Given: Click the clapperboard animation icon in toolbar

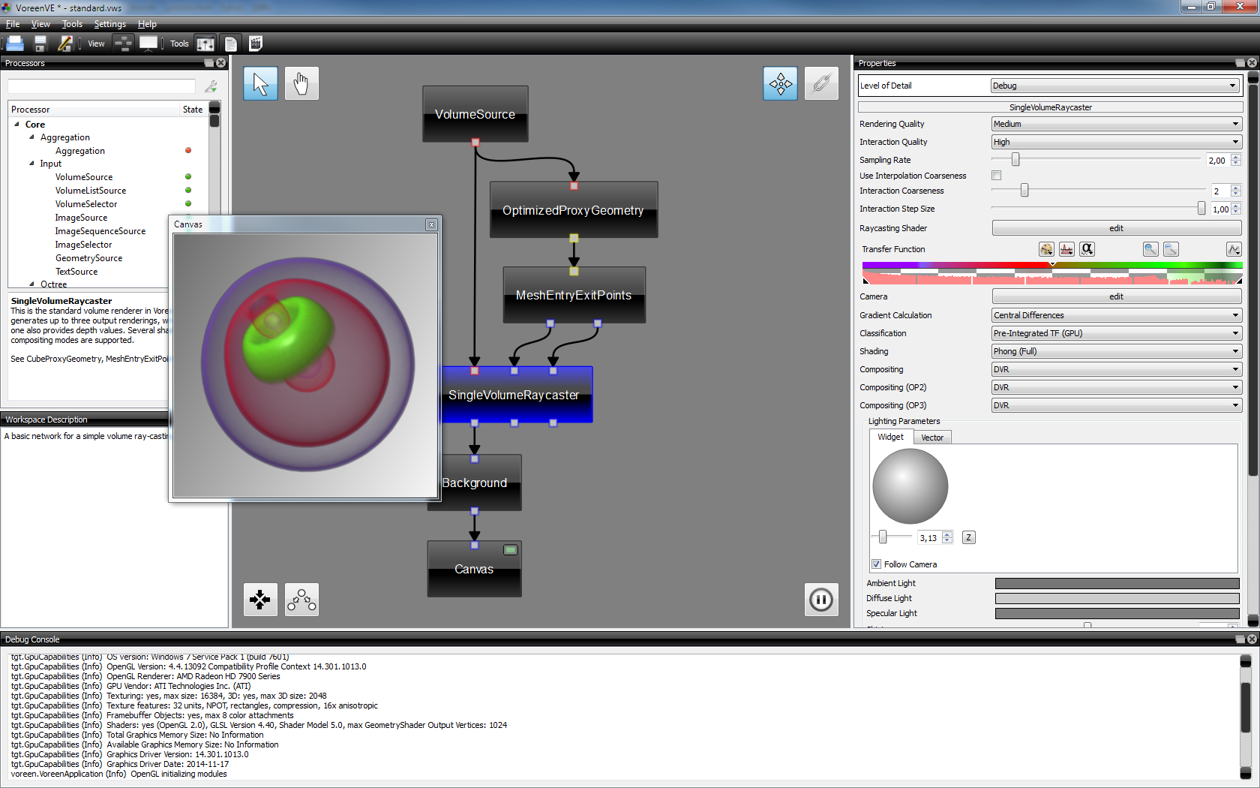Looking at the screenshot, I should (x=256, y=44).
